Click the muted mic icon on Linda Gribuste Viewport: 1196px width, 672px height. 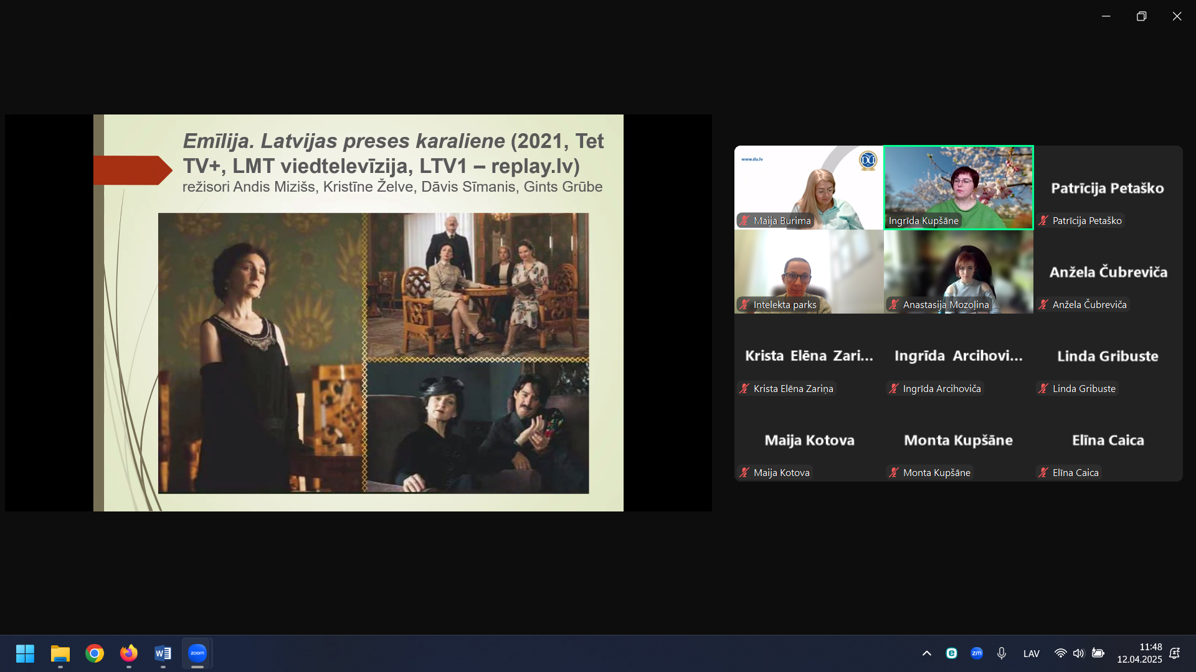coord(1043,388)
